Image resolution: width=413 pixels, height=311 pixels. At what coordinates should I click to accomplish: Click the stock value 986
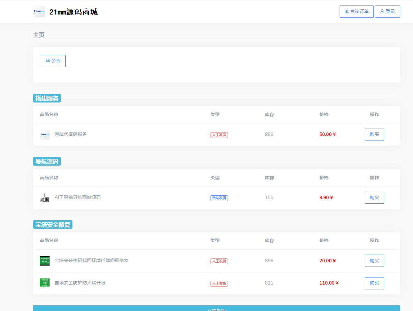269,134
